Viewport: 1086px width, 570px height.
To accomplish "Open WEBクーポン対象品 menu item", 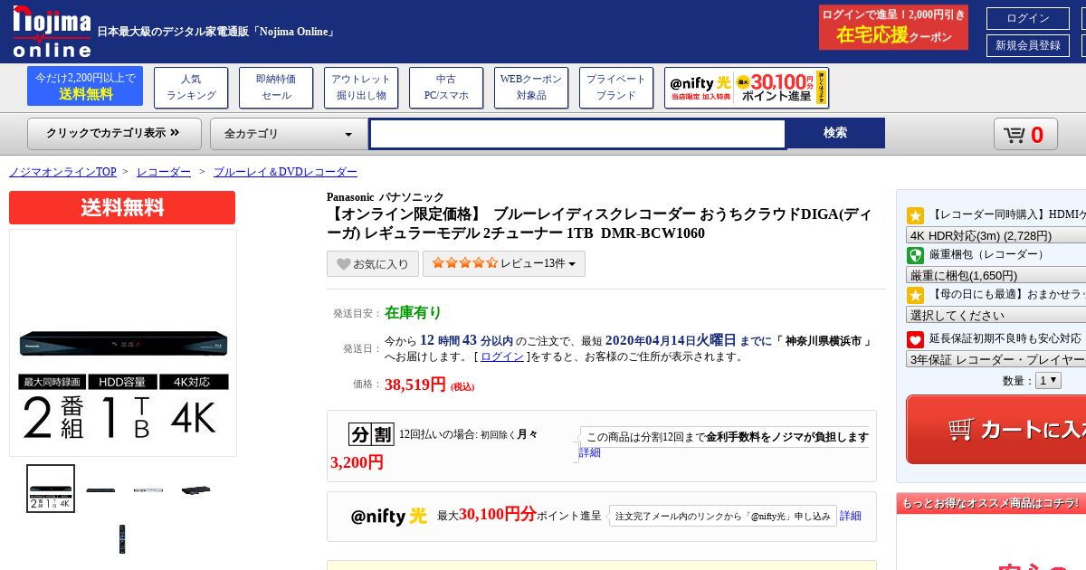I will pos(531,88).
